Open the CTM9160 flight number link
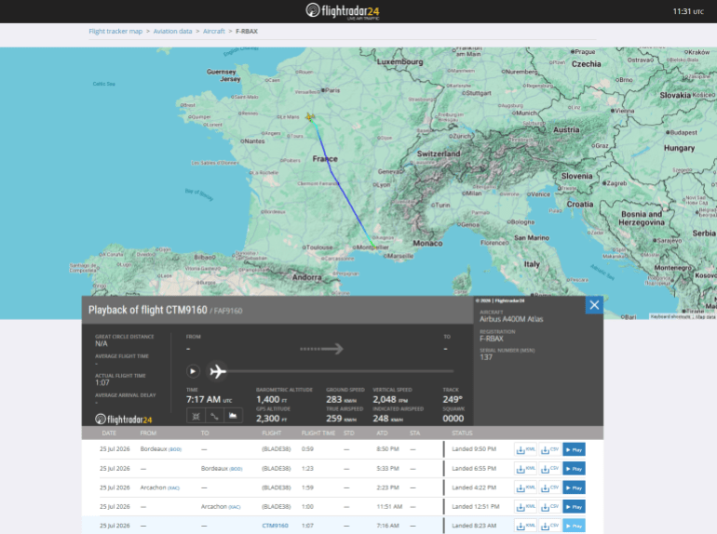The height and width of the screenshot is (534, 717). tap(275, 526)
